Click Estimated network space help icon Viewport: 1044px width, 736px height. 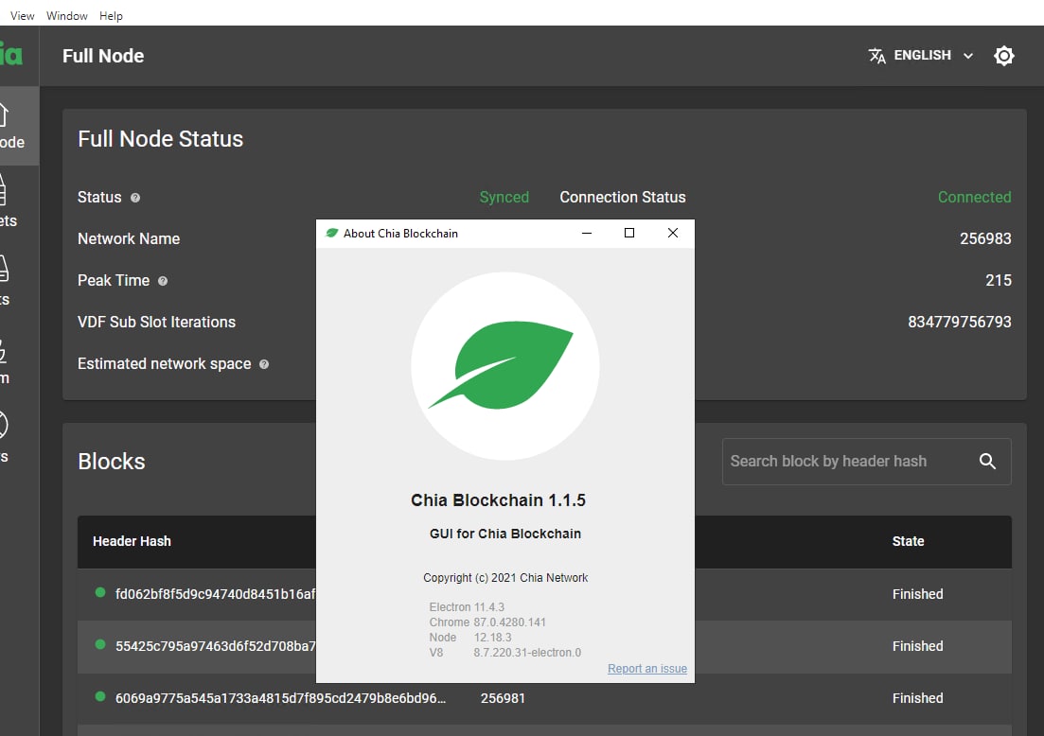pos(264,364)
